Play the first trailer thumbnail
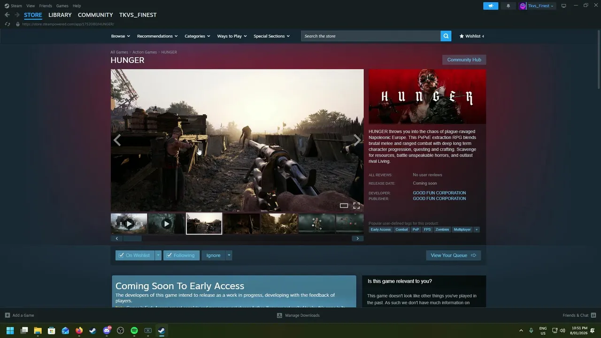This screenshot has width=601, height=338. 129,224
